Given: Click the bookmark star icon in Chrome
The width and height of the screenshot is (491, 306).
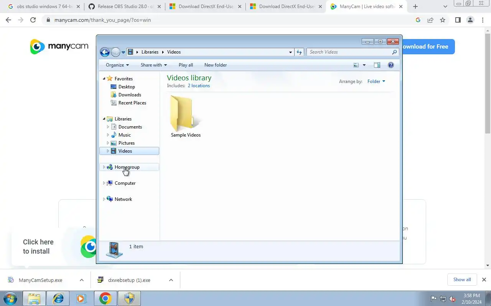Looking at the screenshot, I should tap(443, 20).
